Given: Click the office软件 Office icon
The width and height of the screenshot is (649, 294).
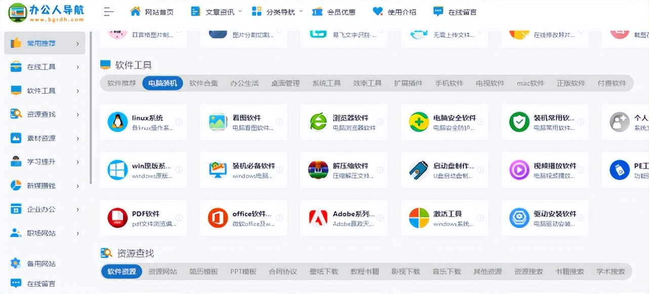Looking at the screenshot, I should (x=217, y=218).
